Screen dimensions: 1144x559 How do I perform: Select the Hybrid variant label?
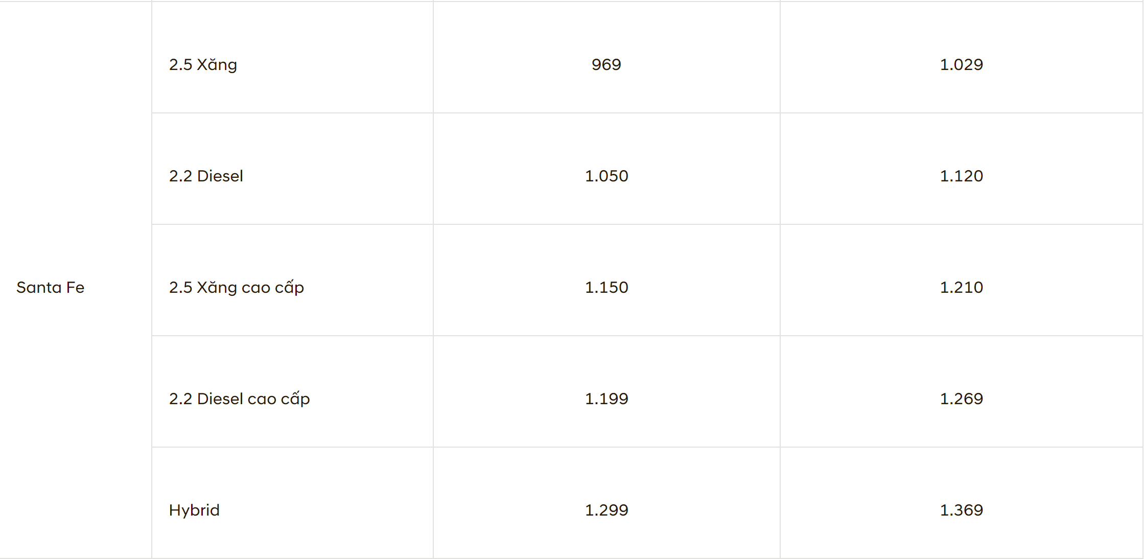click(194, 510)
